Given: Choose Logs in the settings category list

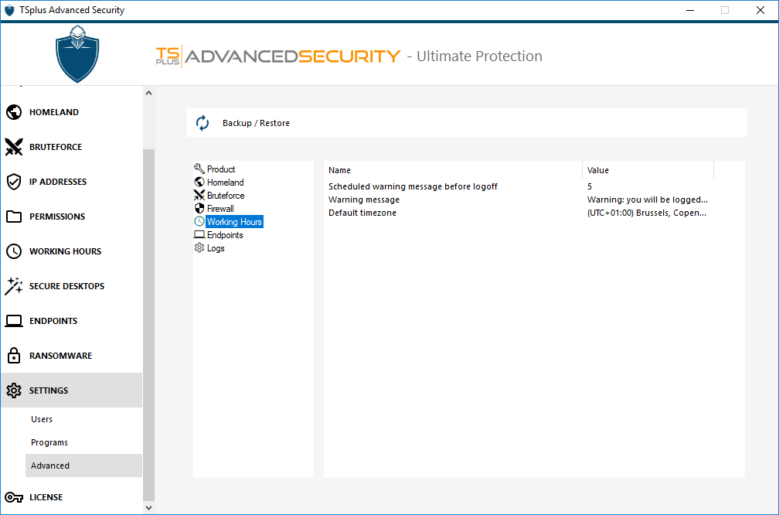Looking at the screenshot, I should [x=216, y=248].
